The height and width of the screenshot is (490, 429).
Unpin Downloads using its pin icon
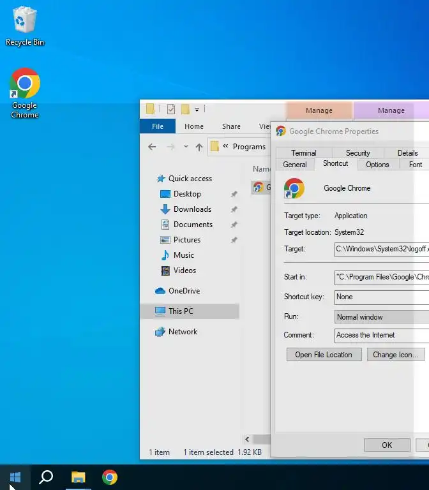click(234, 209)
